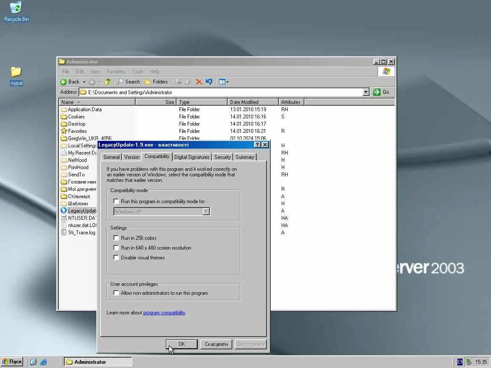Open the Forward button history dropdown arrow

100,82
